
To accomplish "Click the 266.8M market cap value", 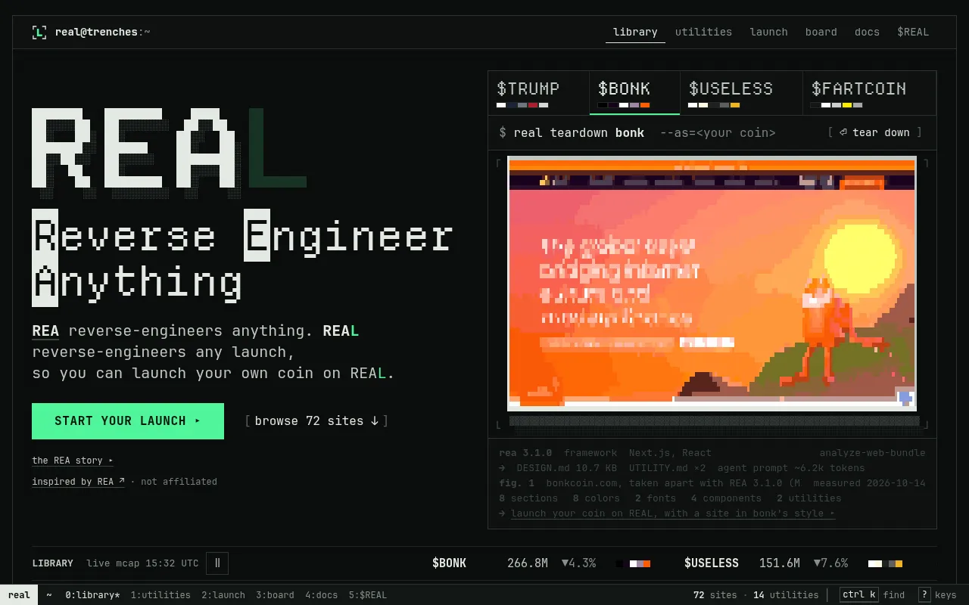I will pyautogui.click(x=528, y=563).
